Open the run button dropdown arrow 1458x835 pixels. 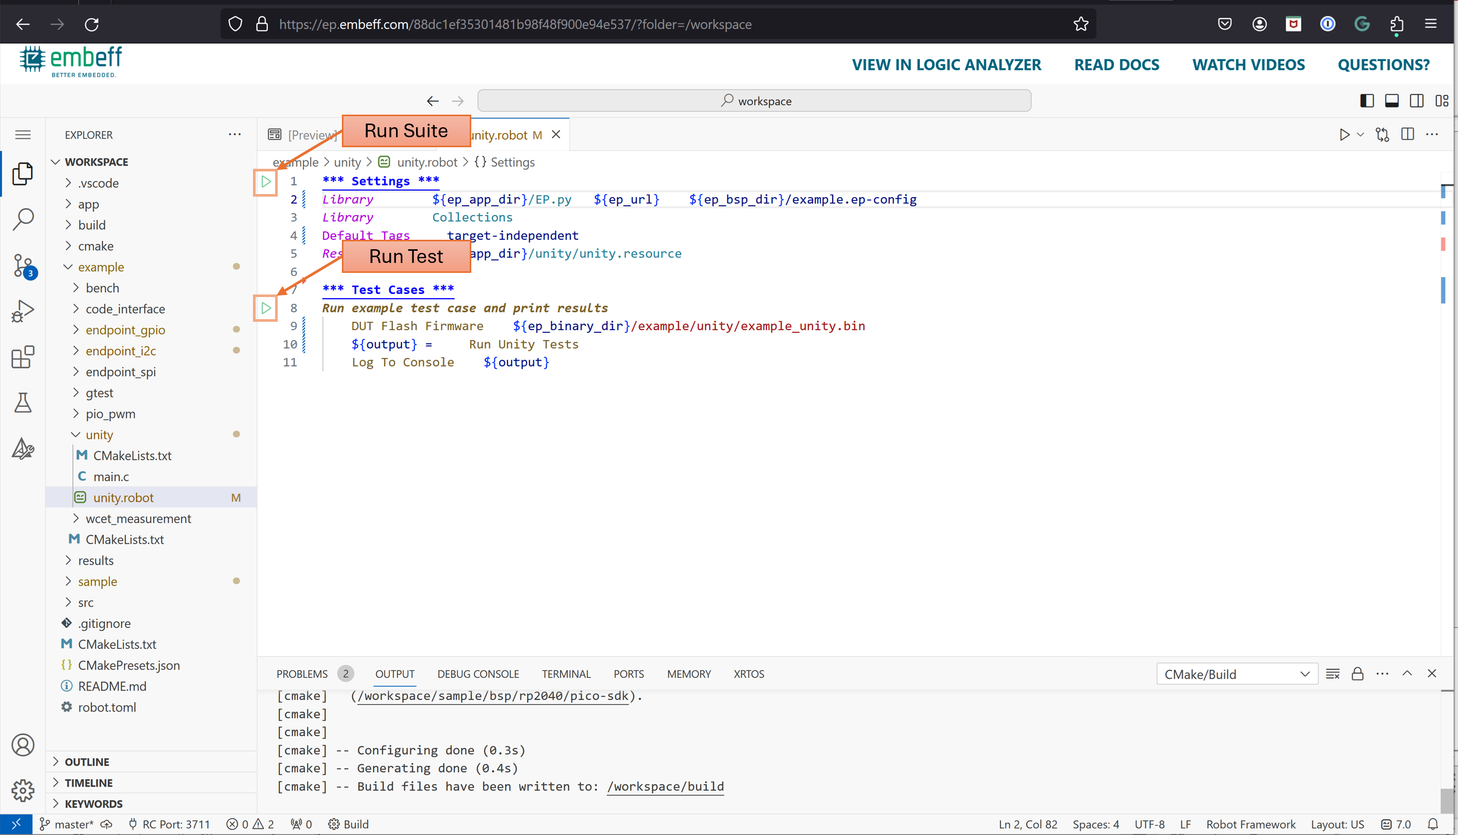tap(1361, 135)
